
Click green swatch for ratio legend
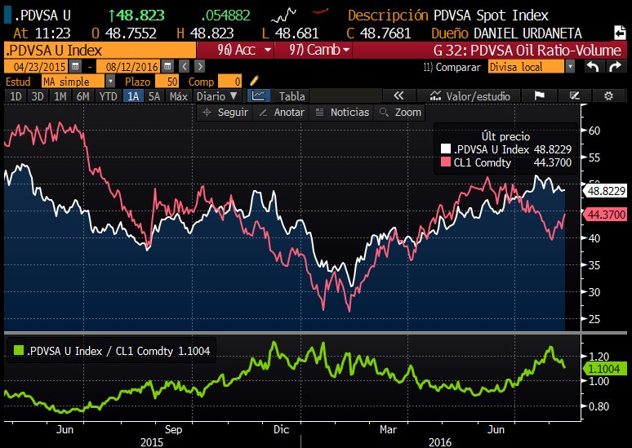point(19,350)
